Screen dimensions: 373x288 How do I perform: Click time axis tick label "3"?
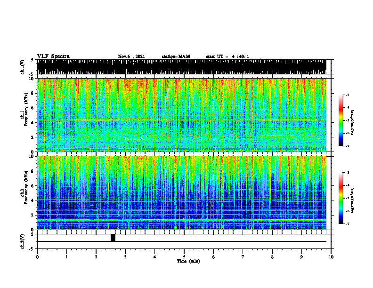click(x=125, y=257)
